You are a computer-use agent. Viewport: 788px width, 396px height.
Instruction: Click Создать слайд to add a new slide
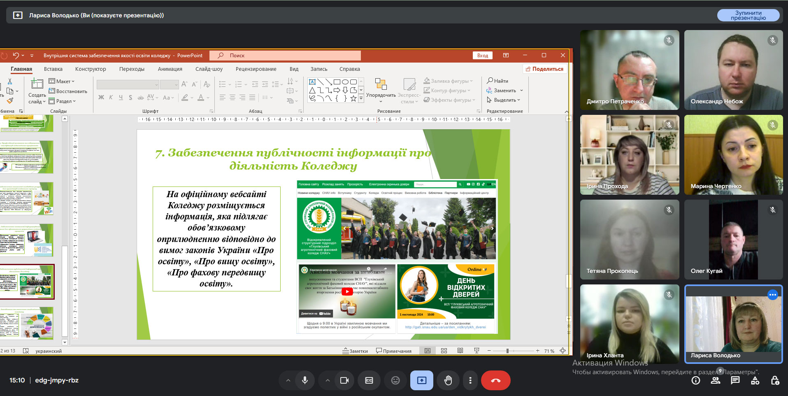pyautogui.click(x=37, y=91)
